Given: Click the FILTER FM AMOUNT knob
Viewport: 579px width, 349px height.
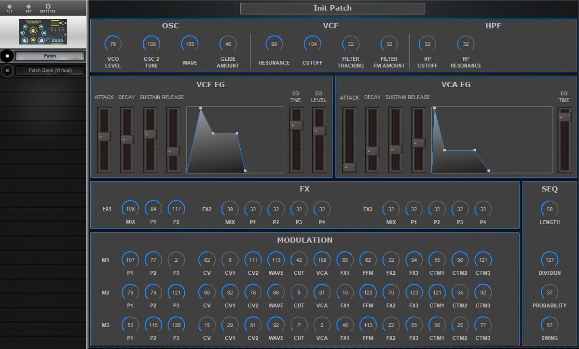Looking at the screenshot, I should coord(389,44).
